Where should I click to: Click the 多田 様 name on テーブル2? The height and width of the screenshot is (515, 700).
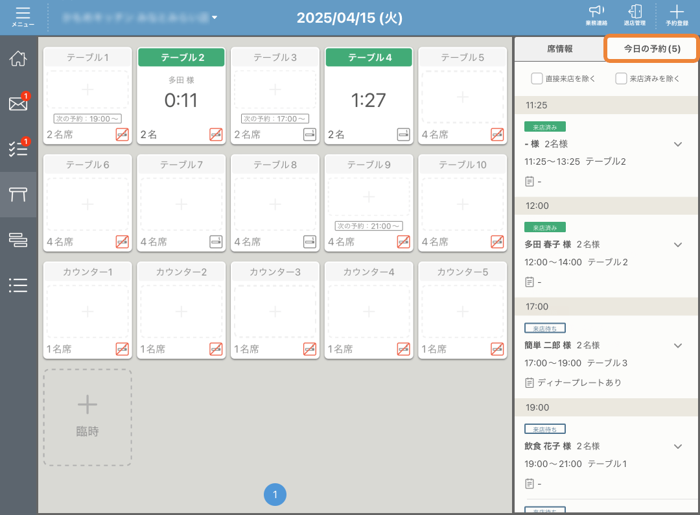(x=181, y=80)
